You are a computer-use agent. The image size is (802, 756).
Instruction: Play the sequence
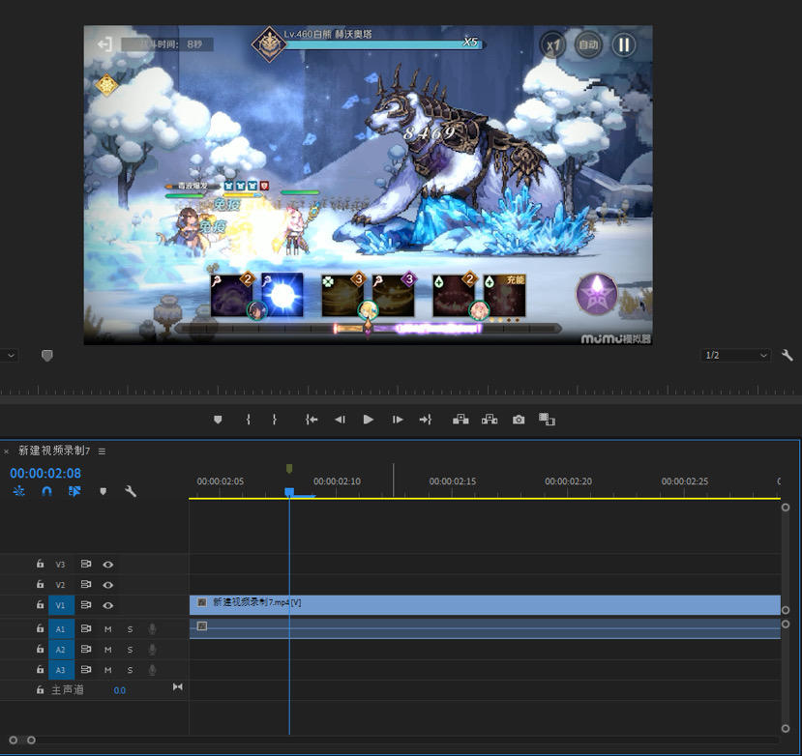[369, 420]
